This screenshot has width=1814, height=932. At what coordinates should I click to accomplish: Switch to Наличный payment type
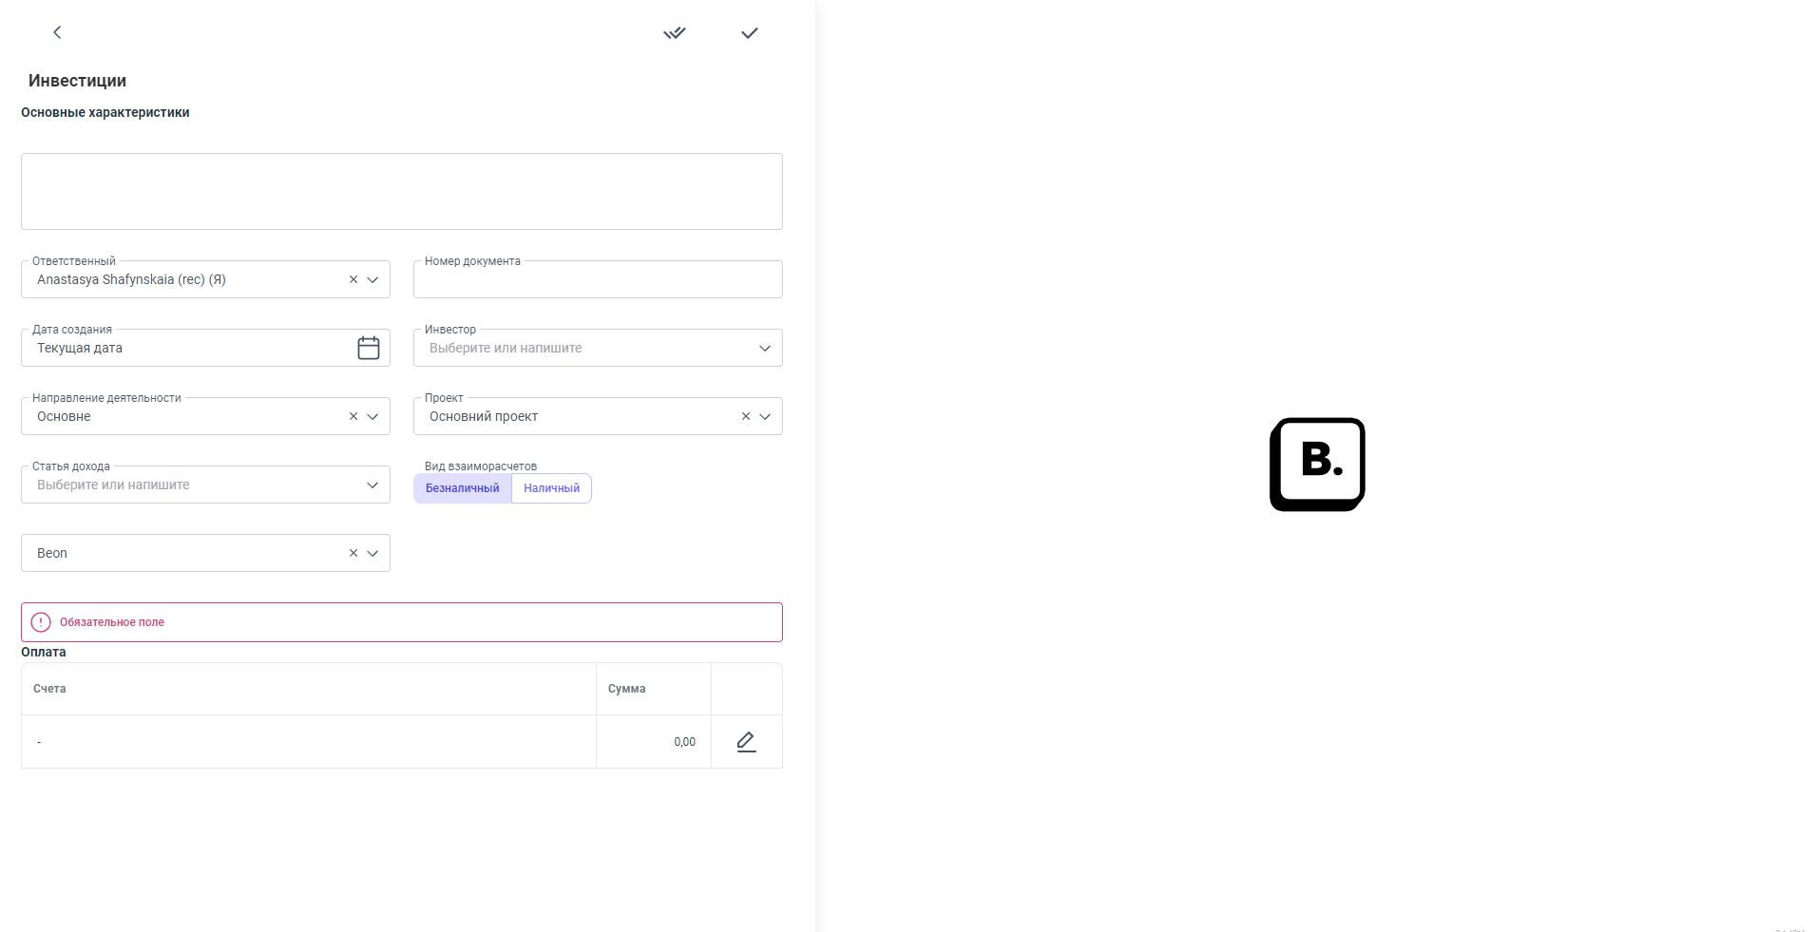[551, 488]
